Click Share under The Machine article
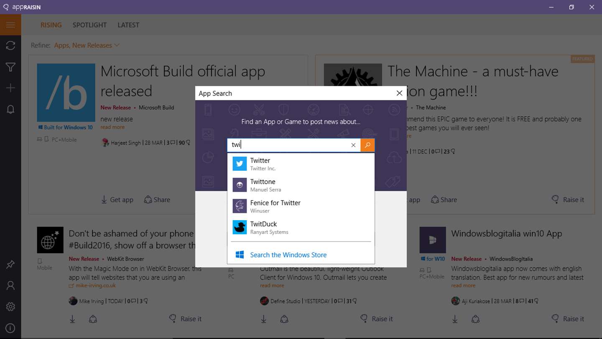602x339 pixels. [x=444, y=200]
